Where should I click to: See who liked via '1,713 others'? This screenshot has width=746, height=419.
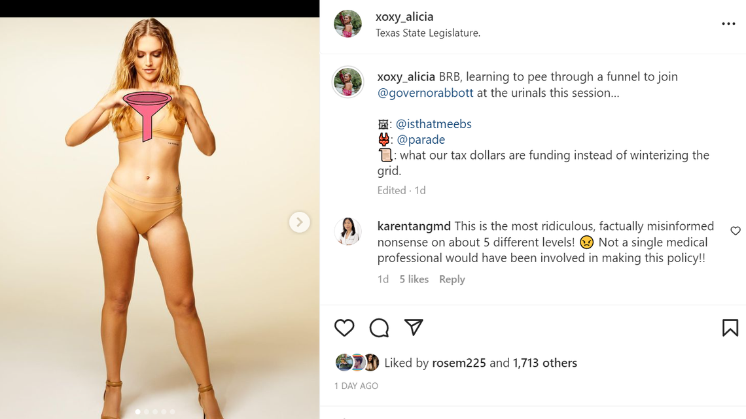click(x=544, y=363)
